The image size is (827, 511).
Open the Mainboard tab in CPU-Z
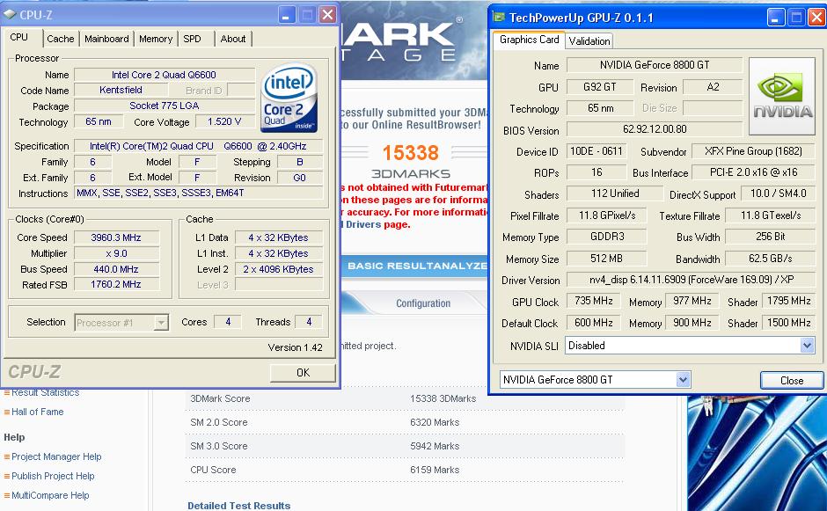coord(106,39)
